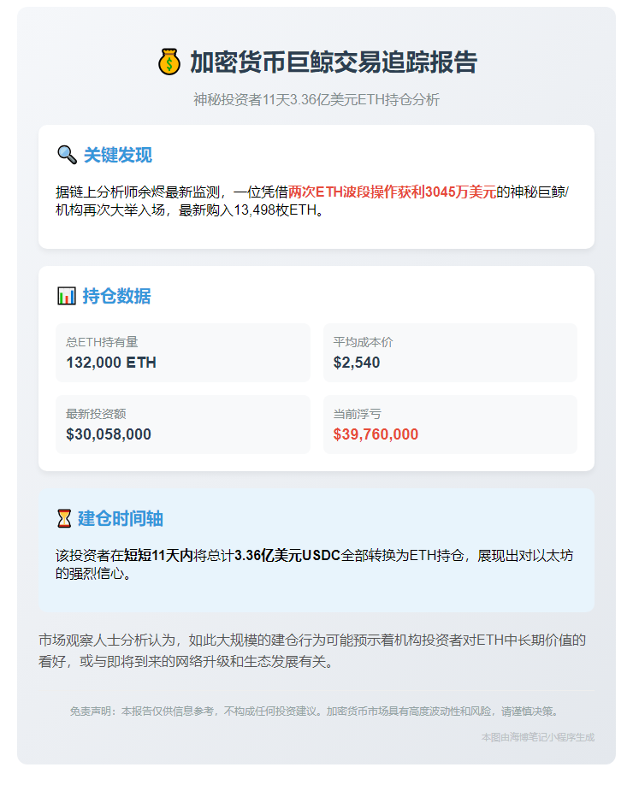Click the 当前浮亏 label
633x791 pixels.
tap(357, 414)
